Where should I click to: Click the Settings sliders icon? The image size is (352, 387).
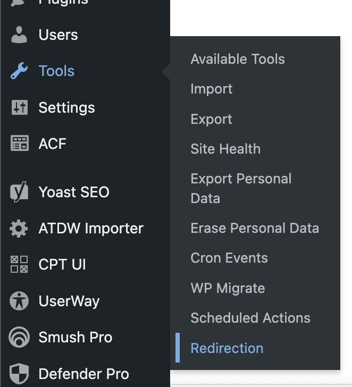(x=19, y=107)
